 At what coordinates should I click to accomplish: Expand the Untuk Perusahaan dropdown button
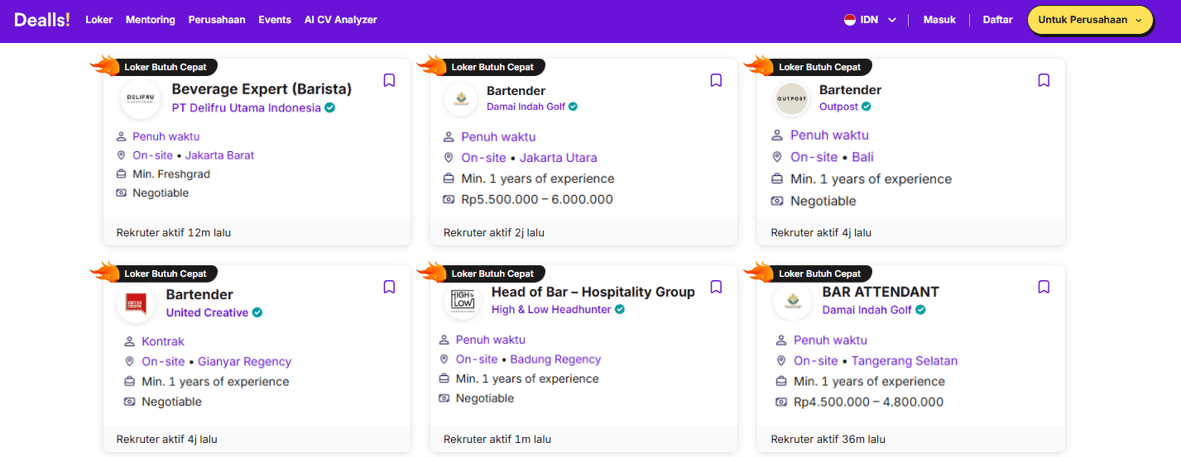click(x=1090, y=20)
